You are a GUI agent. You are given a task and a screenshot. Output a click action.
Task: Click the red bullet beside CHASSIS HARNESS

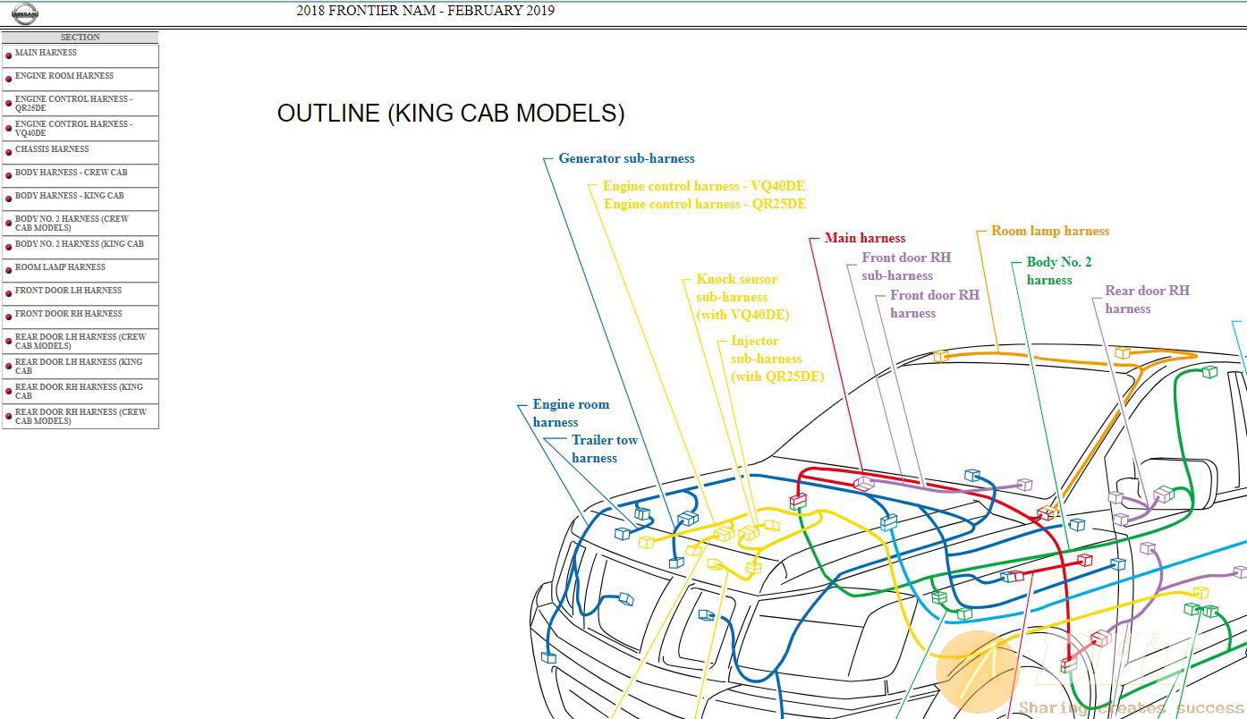click(9, 152)
